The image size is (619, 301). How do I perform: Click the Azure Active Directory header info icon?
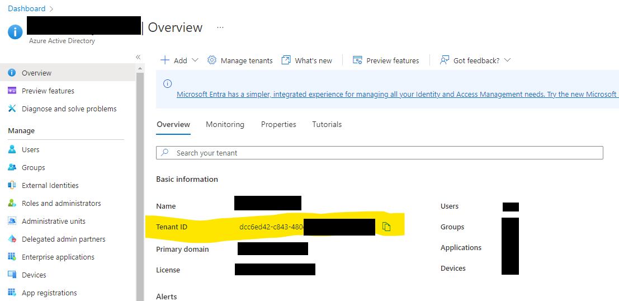(15, 32)
